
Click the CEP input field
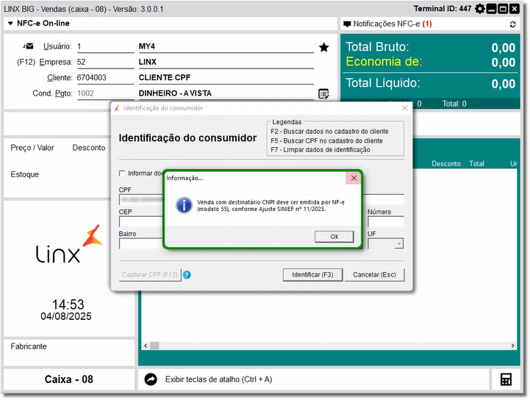click(x=141, y=222)
